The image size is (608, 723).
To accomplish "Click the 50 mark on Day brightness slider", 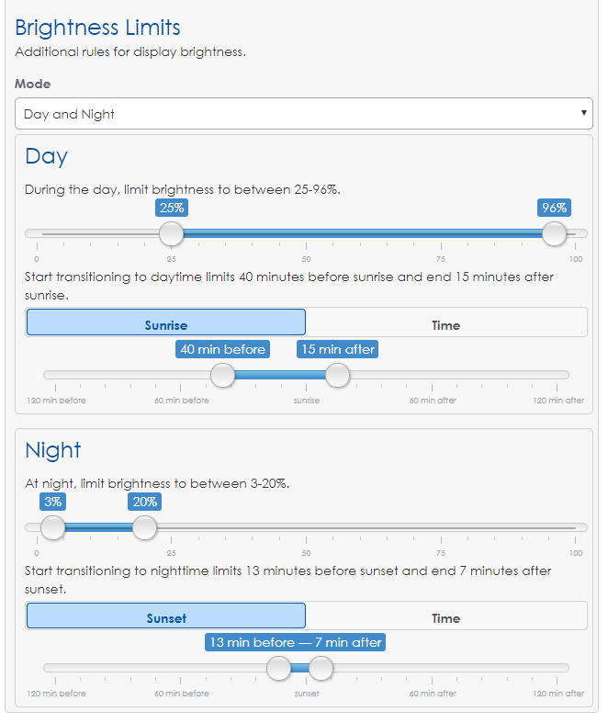I will coord(306,259).
